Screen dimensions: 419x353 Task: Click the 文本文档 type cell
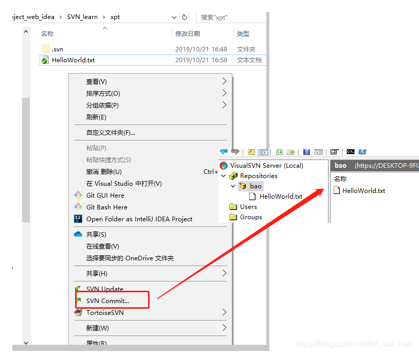tap(249, 60)
